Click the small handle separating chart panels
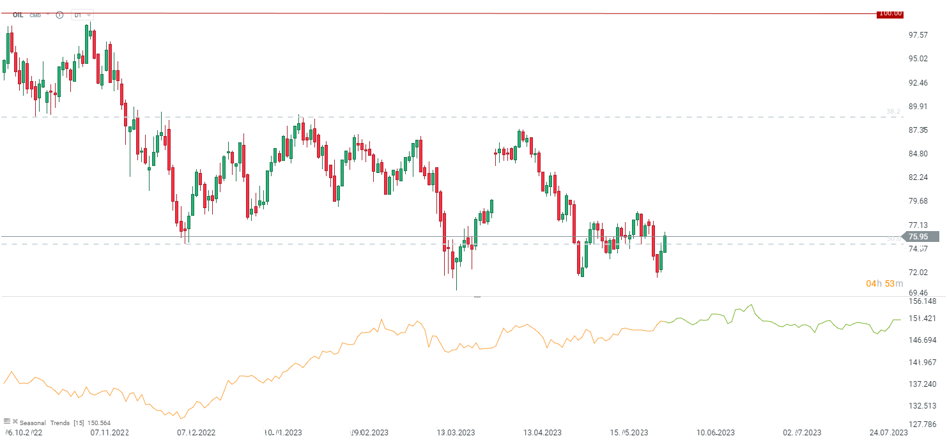The image size is (947, 443). pyautogui.click(x=477, y=297)
